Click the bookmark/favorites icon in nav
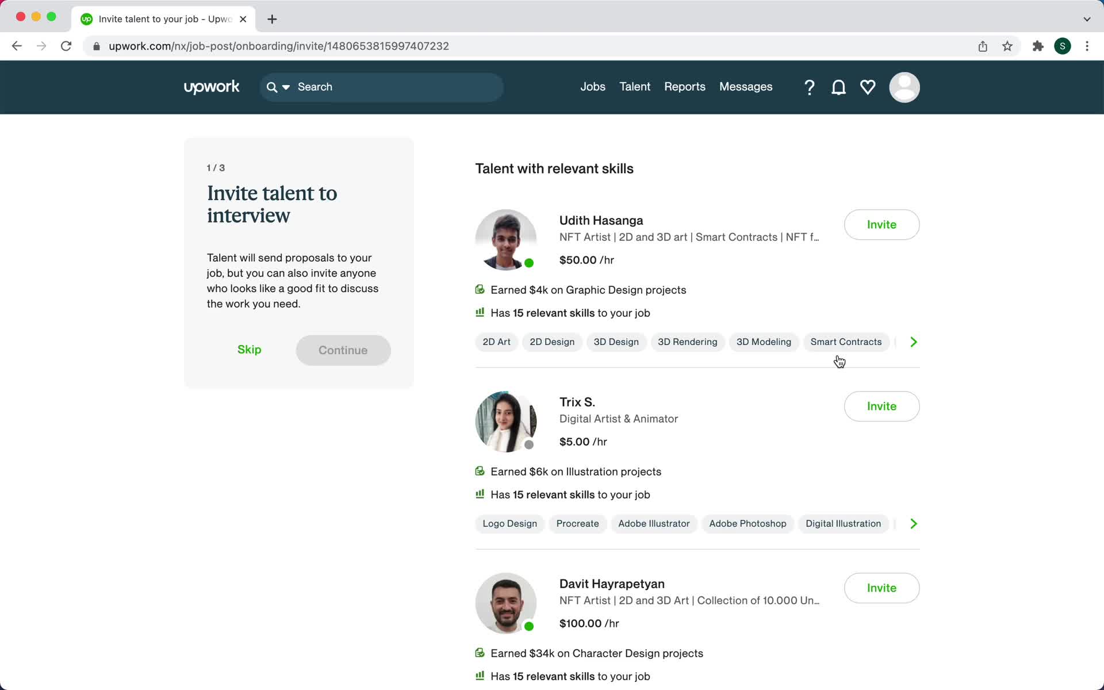The image size is (1104, 690). (x=867, y=87)
